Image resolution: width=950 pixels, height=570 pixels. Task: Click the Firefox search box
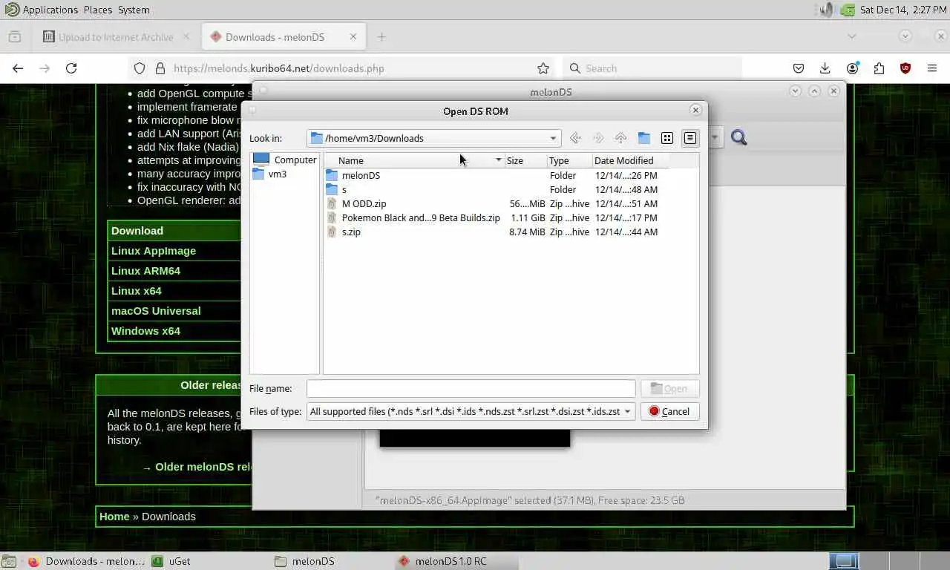click(x=652, y=68)
